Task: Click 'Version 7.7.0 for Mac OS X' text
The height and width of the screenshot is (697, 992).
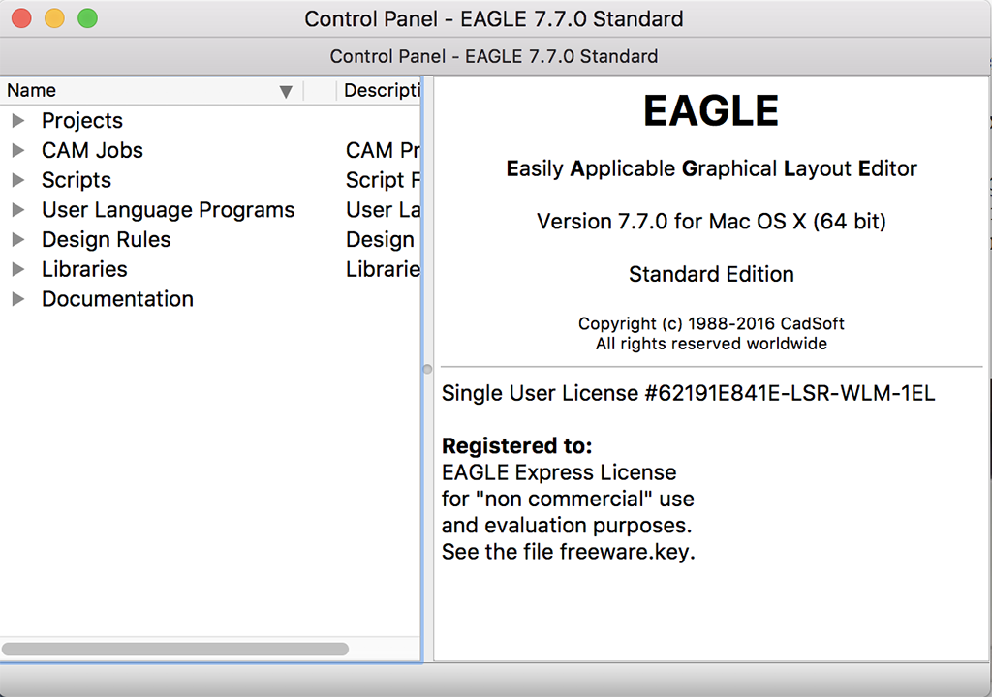Action: pyautogui.click(x=711, y=222)
